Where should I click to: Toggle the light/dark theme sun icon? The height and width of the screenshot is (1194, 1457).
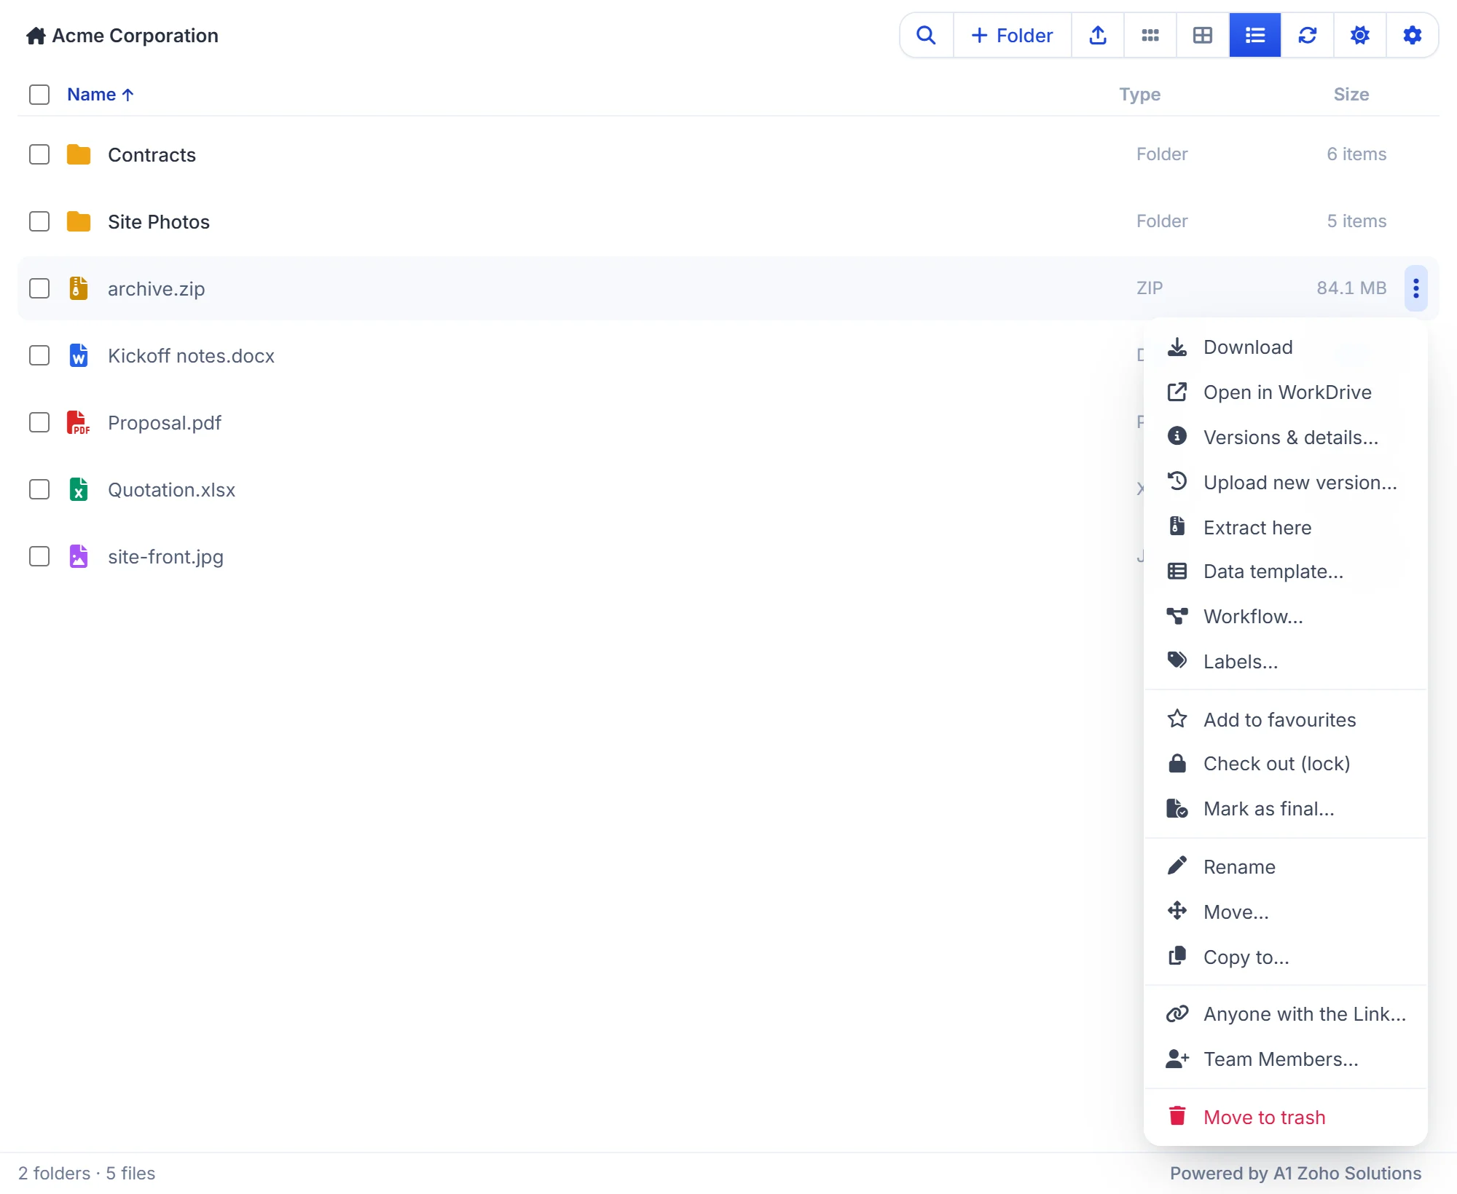click(1360, 35)
